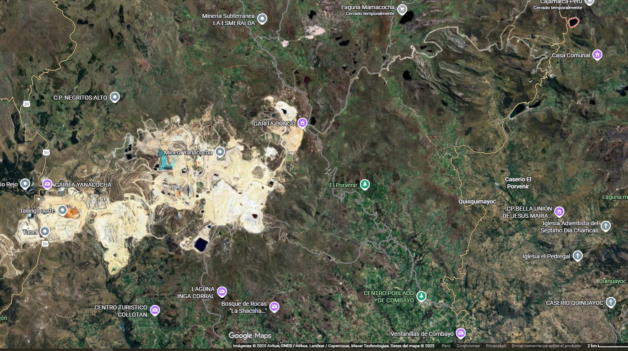Screen dimensions: 628x351
Task: Click the 3N route shield near Tunel
Action: (45, 243)
